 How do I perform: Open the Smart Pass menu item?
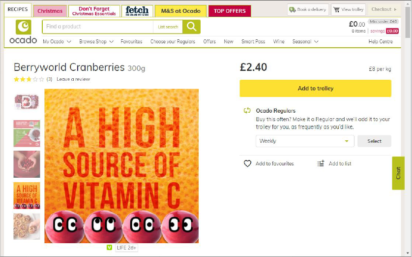click(253, 42)
